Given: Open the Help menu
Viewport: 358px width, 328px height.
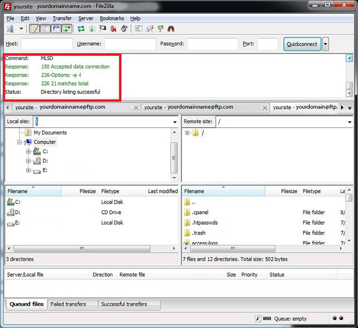Looking at the screenshot, I should point(135,18).
